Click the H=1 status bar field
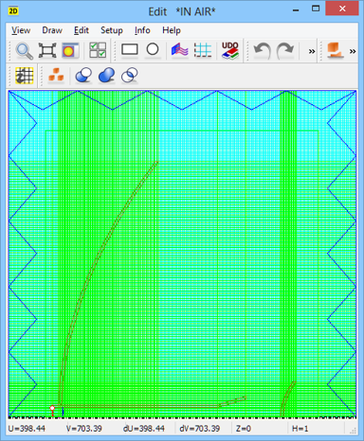The width and height of the screenshot is (364, 441). pyautogui.click(x=300, y=429)
